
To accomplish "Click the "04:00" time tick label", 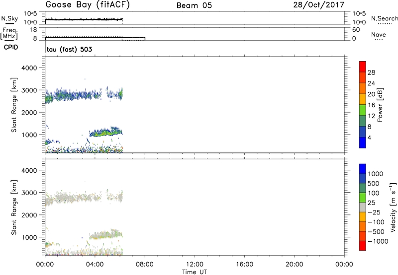I will (95, 265).
